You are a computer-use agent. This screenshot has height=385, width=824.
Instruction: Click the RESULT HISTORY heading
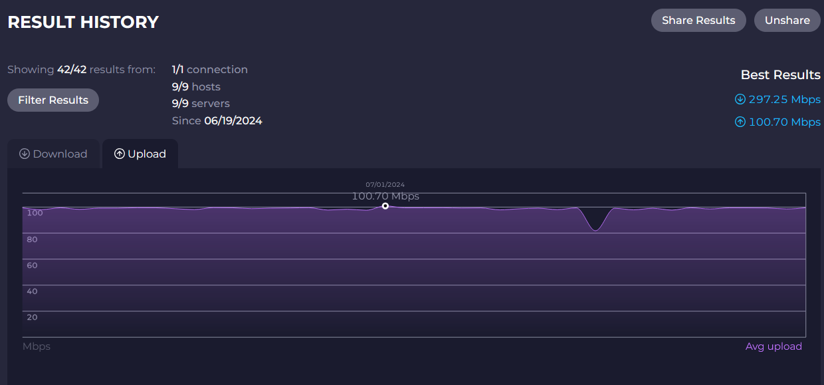[83, 22]
